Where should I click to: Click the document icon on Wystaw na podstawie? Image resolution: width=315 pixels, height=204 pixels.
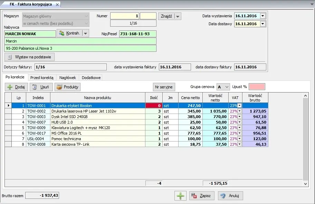(9, 57)
